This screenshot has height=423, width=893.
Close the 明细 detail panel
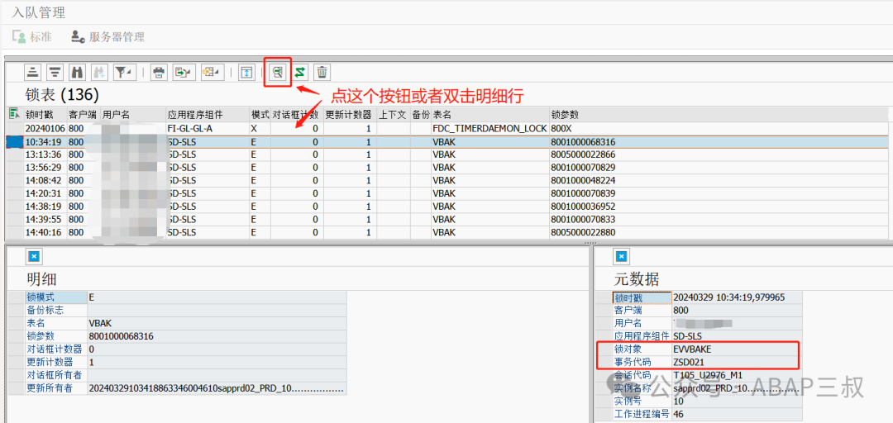click(x=34, y=257)
